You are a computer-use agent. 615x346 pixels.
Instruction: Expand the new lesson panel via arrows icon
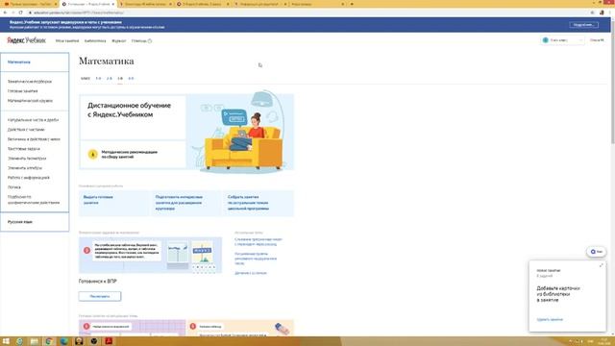(x=601, y=265)
